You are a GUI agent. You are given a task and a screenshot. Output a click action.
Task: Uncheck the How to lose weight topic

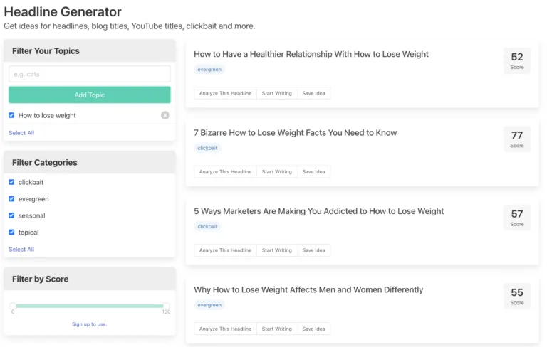click(x=11, y=115)
